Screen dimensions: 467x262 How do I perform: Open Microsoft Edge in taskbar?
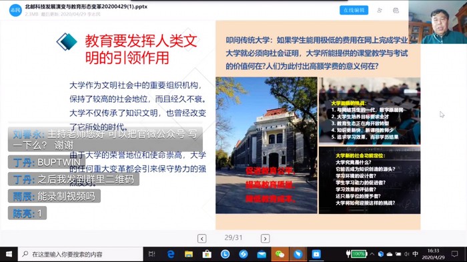[x=171, y=254]
